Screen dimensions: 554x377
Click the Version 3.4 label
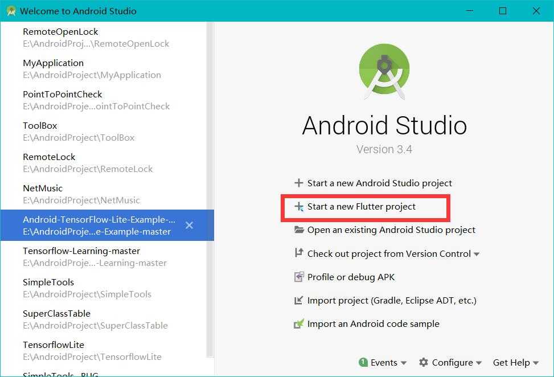[x=384, y=149]
